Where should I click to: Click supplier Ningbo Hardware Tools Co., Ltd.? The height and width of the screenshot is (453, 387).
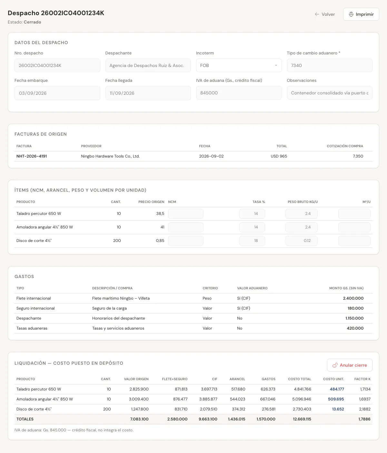(110, 156)
